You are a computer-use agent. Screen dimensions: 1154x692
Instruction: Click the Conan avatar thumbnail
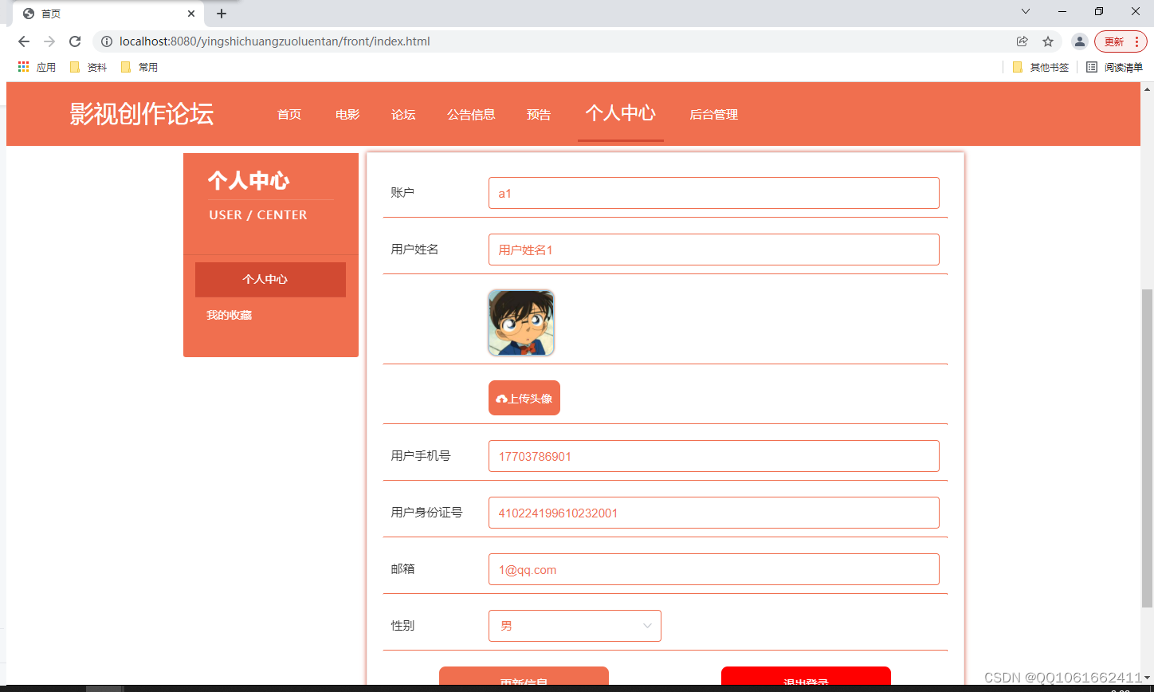click(520, 322)
